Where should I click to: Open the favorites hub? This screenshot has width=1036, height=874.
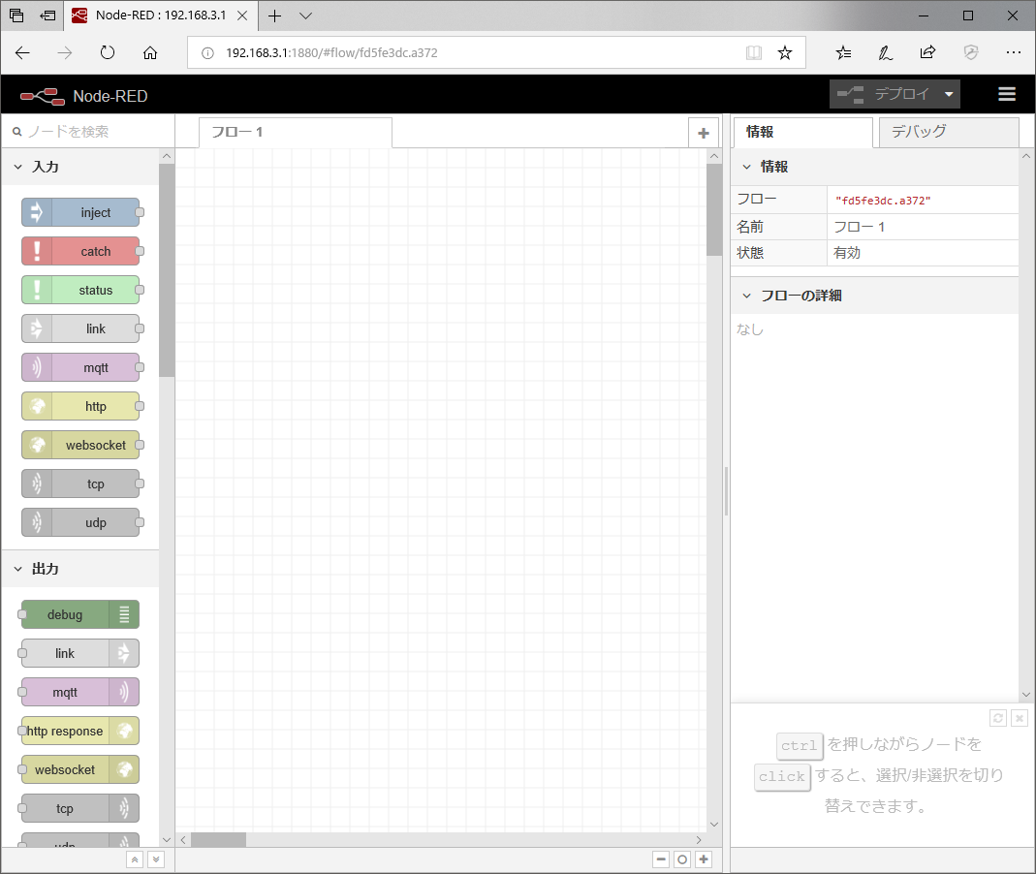click(844, 53)
